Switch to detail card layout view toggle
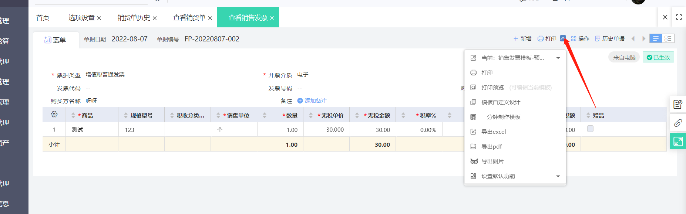Screen dimensions: 686x214 click(x=668, y=39)
